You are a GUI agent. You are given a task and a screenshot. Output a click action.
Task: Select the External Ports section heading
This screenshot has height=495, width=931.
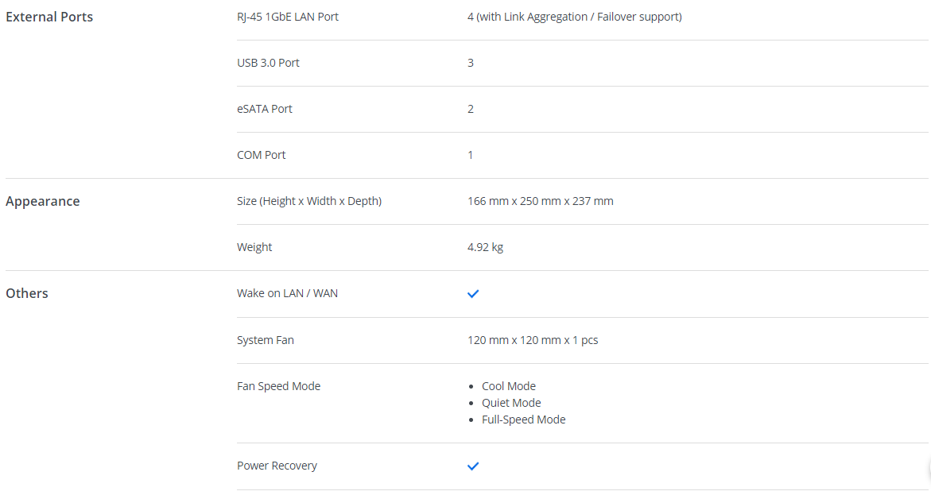click(49, 17)
